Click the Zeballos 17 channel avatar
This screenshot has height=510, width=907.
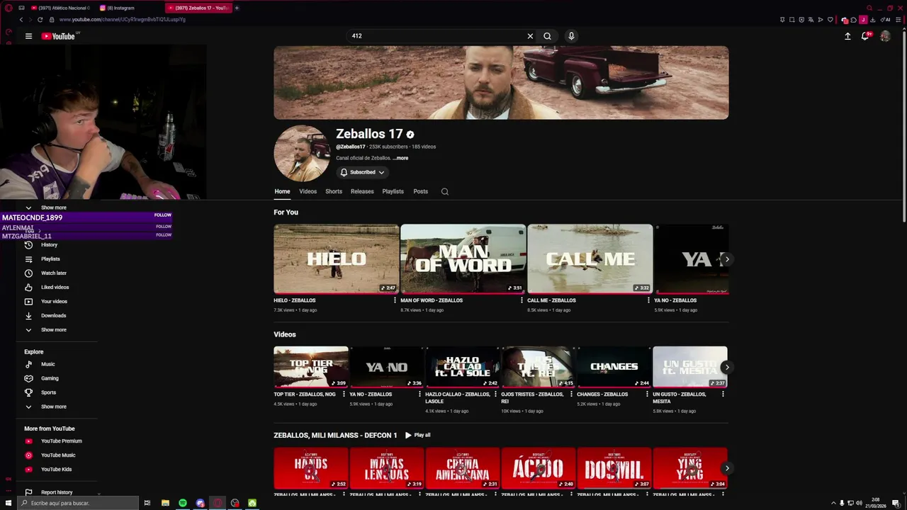pyautogui.click(x=302, y=154)
